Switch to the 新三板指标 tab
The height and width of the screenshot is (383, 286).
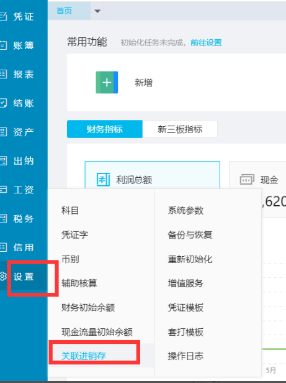[x=180, y=129]
